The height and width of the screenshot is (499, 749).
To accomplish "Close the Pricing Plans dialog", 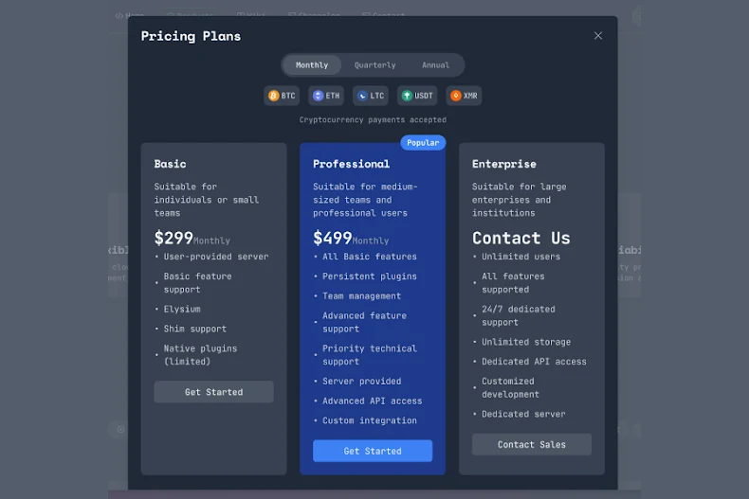I will tap(598, 36).
